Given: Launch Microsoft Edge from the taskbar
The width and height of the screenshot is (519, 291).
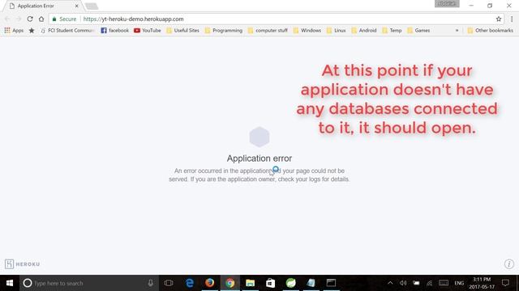Looking at the screenshot, I should click(x=189, y=283).
